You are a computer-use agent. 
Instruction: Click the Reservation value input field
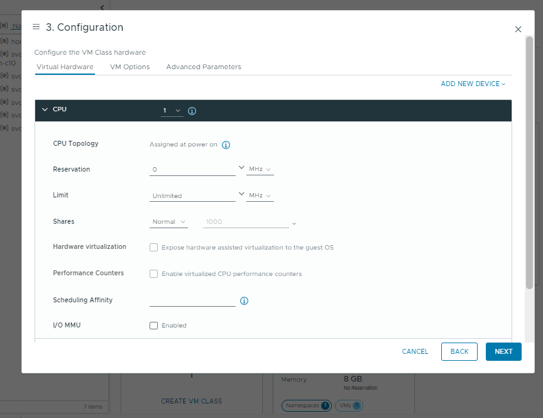(192, 168)
